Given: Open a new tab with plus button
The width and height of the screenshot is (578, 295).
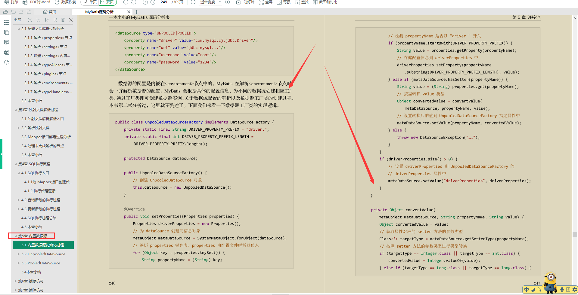Looking at the screenshot, I should coord(137,12).
